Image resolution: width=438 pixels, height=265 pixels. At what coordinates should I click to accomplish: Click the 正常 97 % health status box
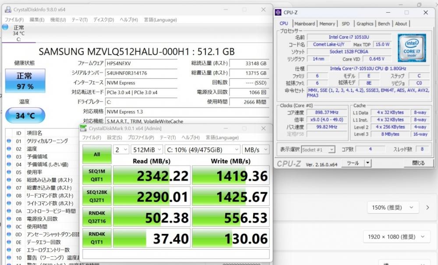[25, 81]
